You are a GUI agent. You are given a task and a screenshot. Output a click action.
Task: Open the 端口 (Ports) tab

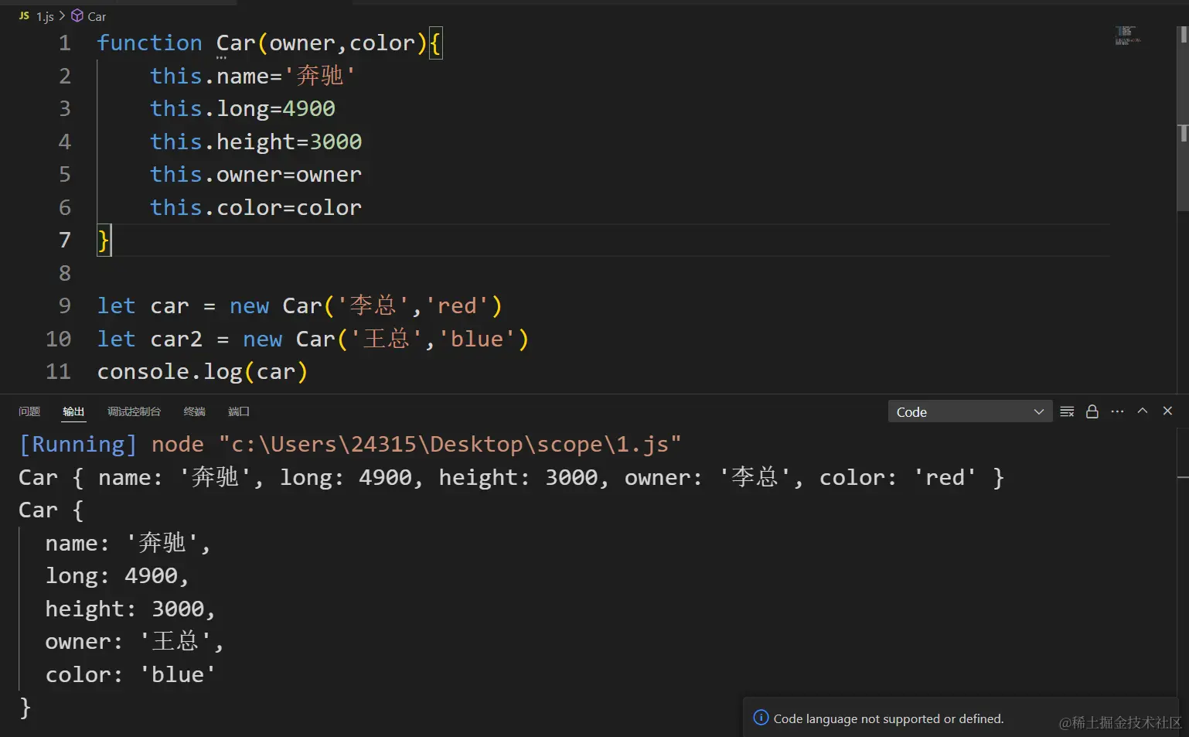(x=239, y=411)
